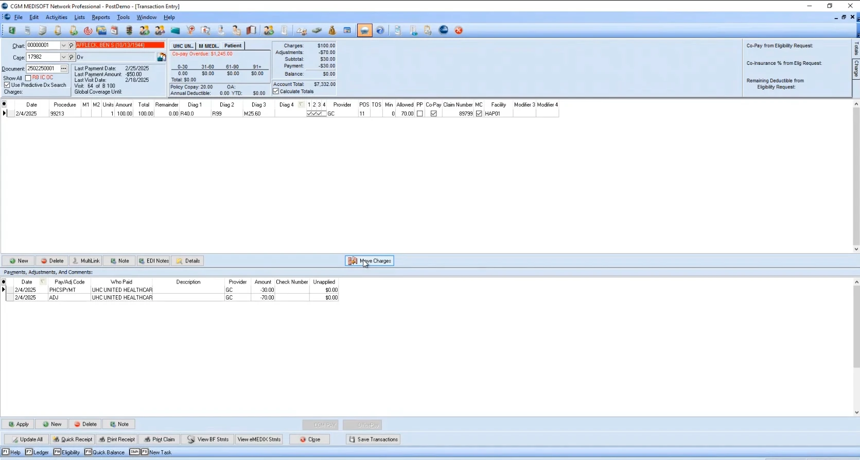
Task: Click the Move Charges button
Action: (x=370, y=261)
